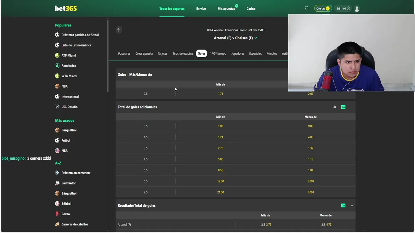415x233 pixels.
Task: Click the CA badge in Resultado/Total de goles
Action: click(343, 205)
